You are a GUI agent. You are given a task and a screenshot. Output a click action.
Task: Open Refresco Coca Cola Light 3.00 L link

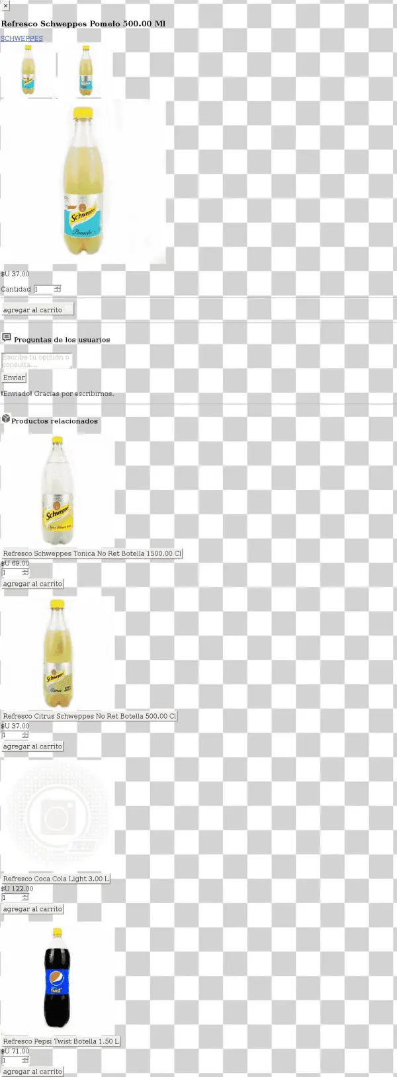click(x=56, y=879)
